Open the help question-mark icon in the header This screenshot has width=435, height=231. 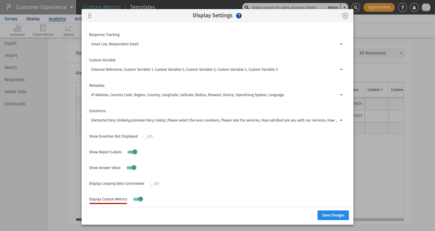pos(402,7)
